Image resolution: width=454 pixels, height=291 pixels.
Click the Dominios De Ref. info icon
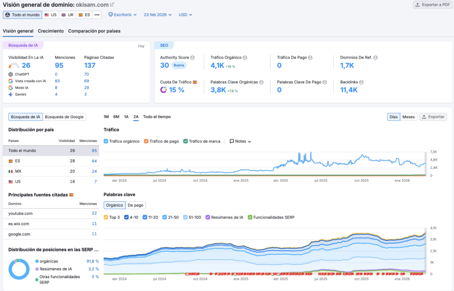[x=375, y=57]
